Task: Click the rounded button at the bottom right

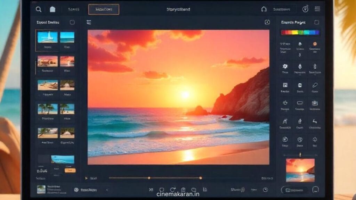Action: pos(294,190)
